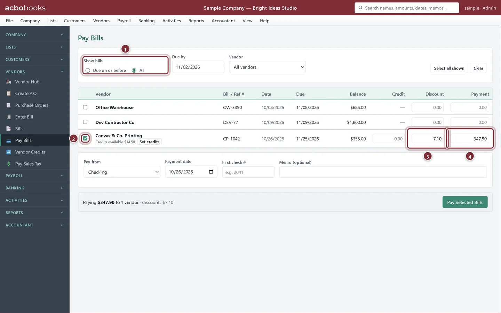The height and width of the screenshot is (313, 501).
Task: Open the Vendors menu in menu bar
Action: [x=101, y=21]
